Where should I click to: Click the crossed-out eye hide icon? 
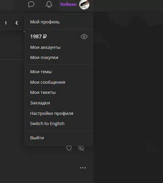point(81,148)
